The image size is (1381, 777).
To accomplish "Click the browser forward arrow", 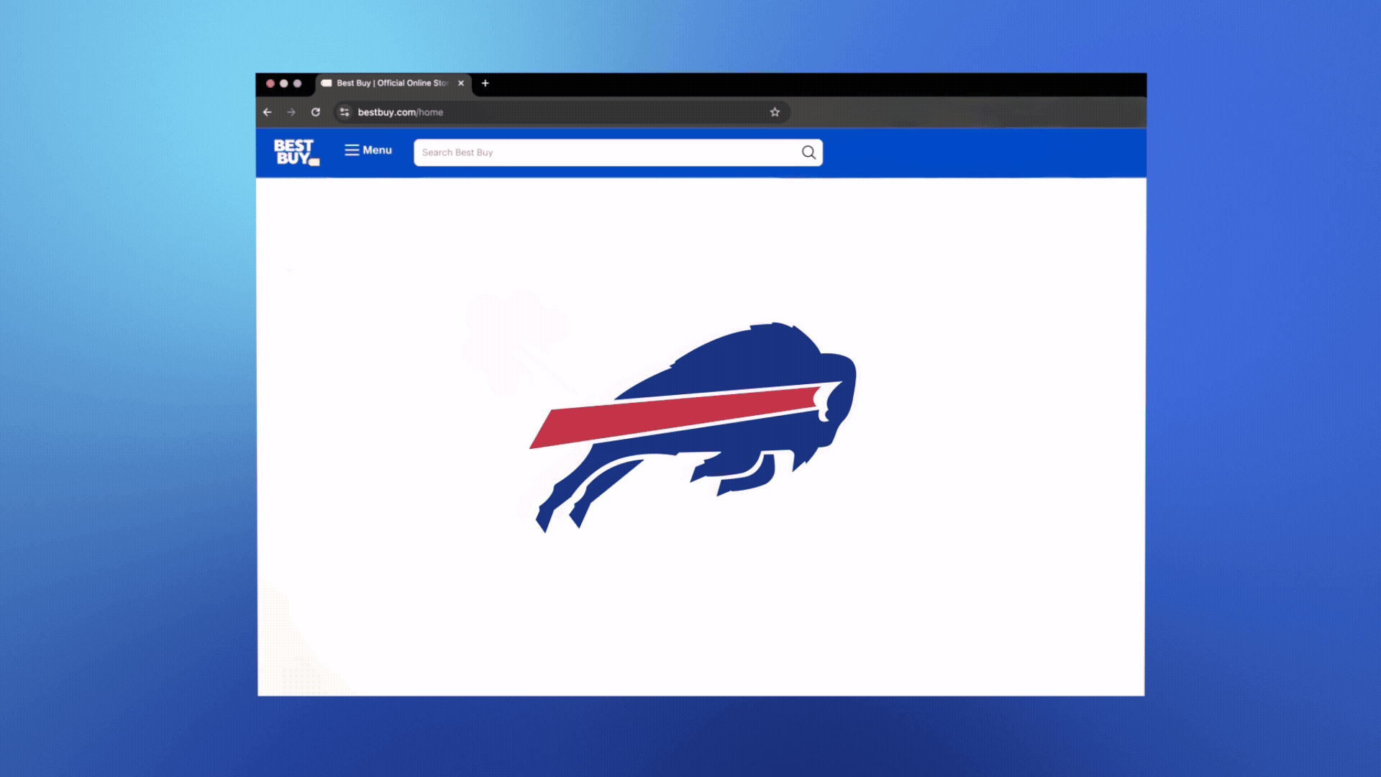I will click(291, 112).
